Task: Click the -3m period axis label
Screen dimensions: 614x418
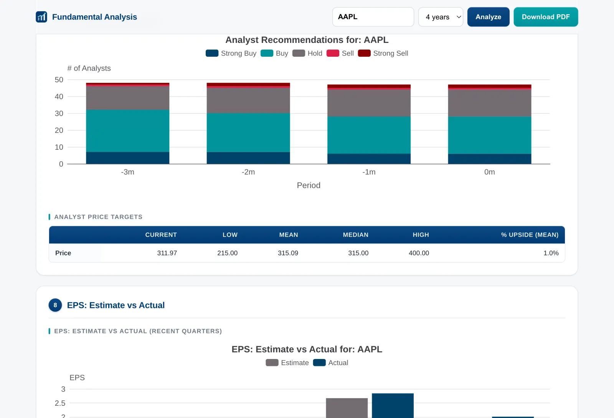Action: click(127, 172)
